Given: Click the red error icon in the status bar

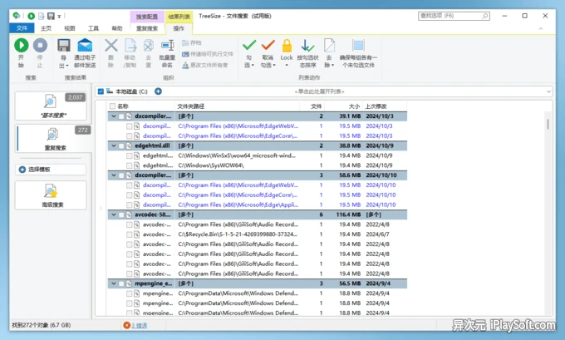Looking at the screenshot, I should (x=126, y=325).
